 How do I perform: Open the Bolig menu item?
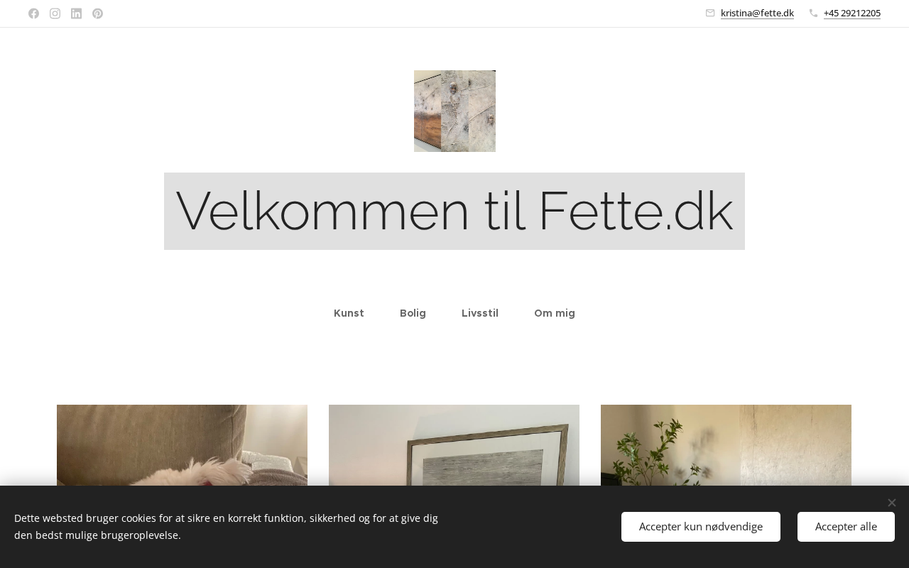(x=413, y=313)
